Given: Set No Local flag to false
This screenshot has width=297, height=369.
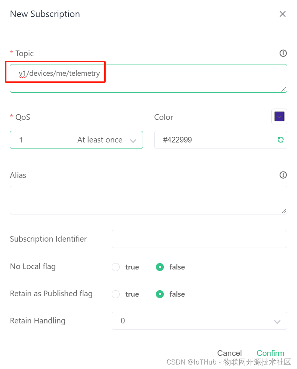Looking at the screenshot, I should click(x=160, y=267).
